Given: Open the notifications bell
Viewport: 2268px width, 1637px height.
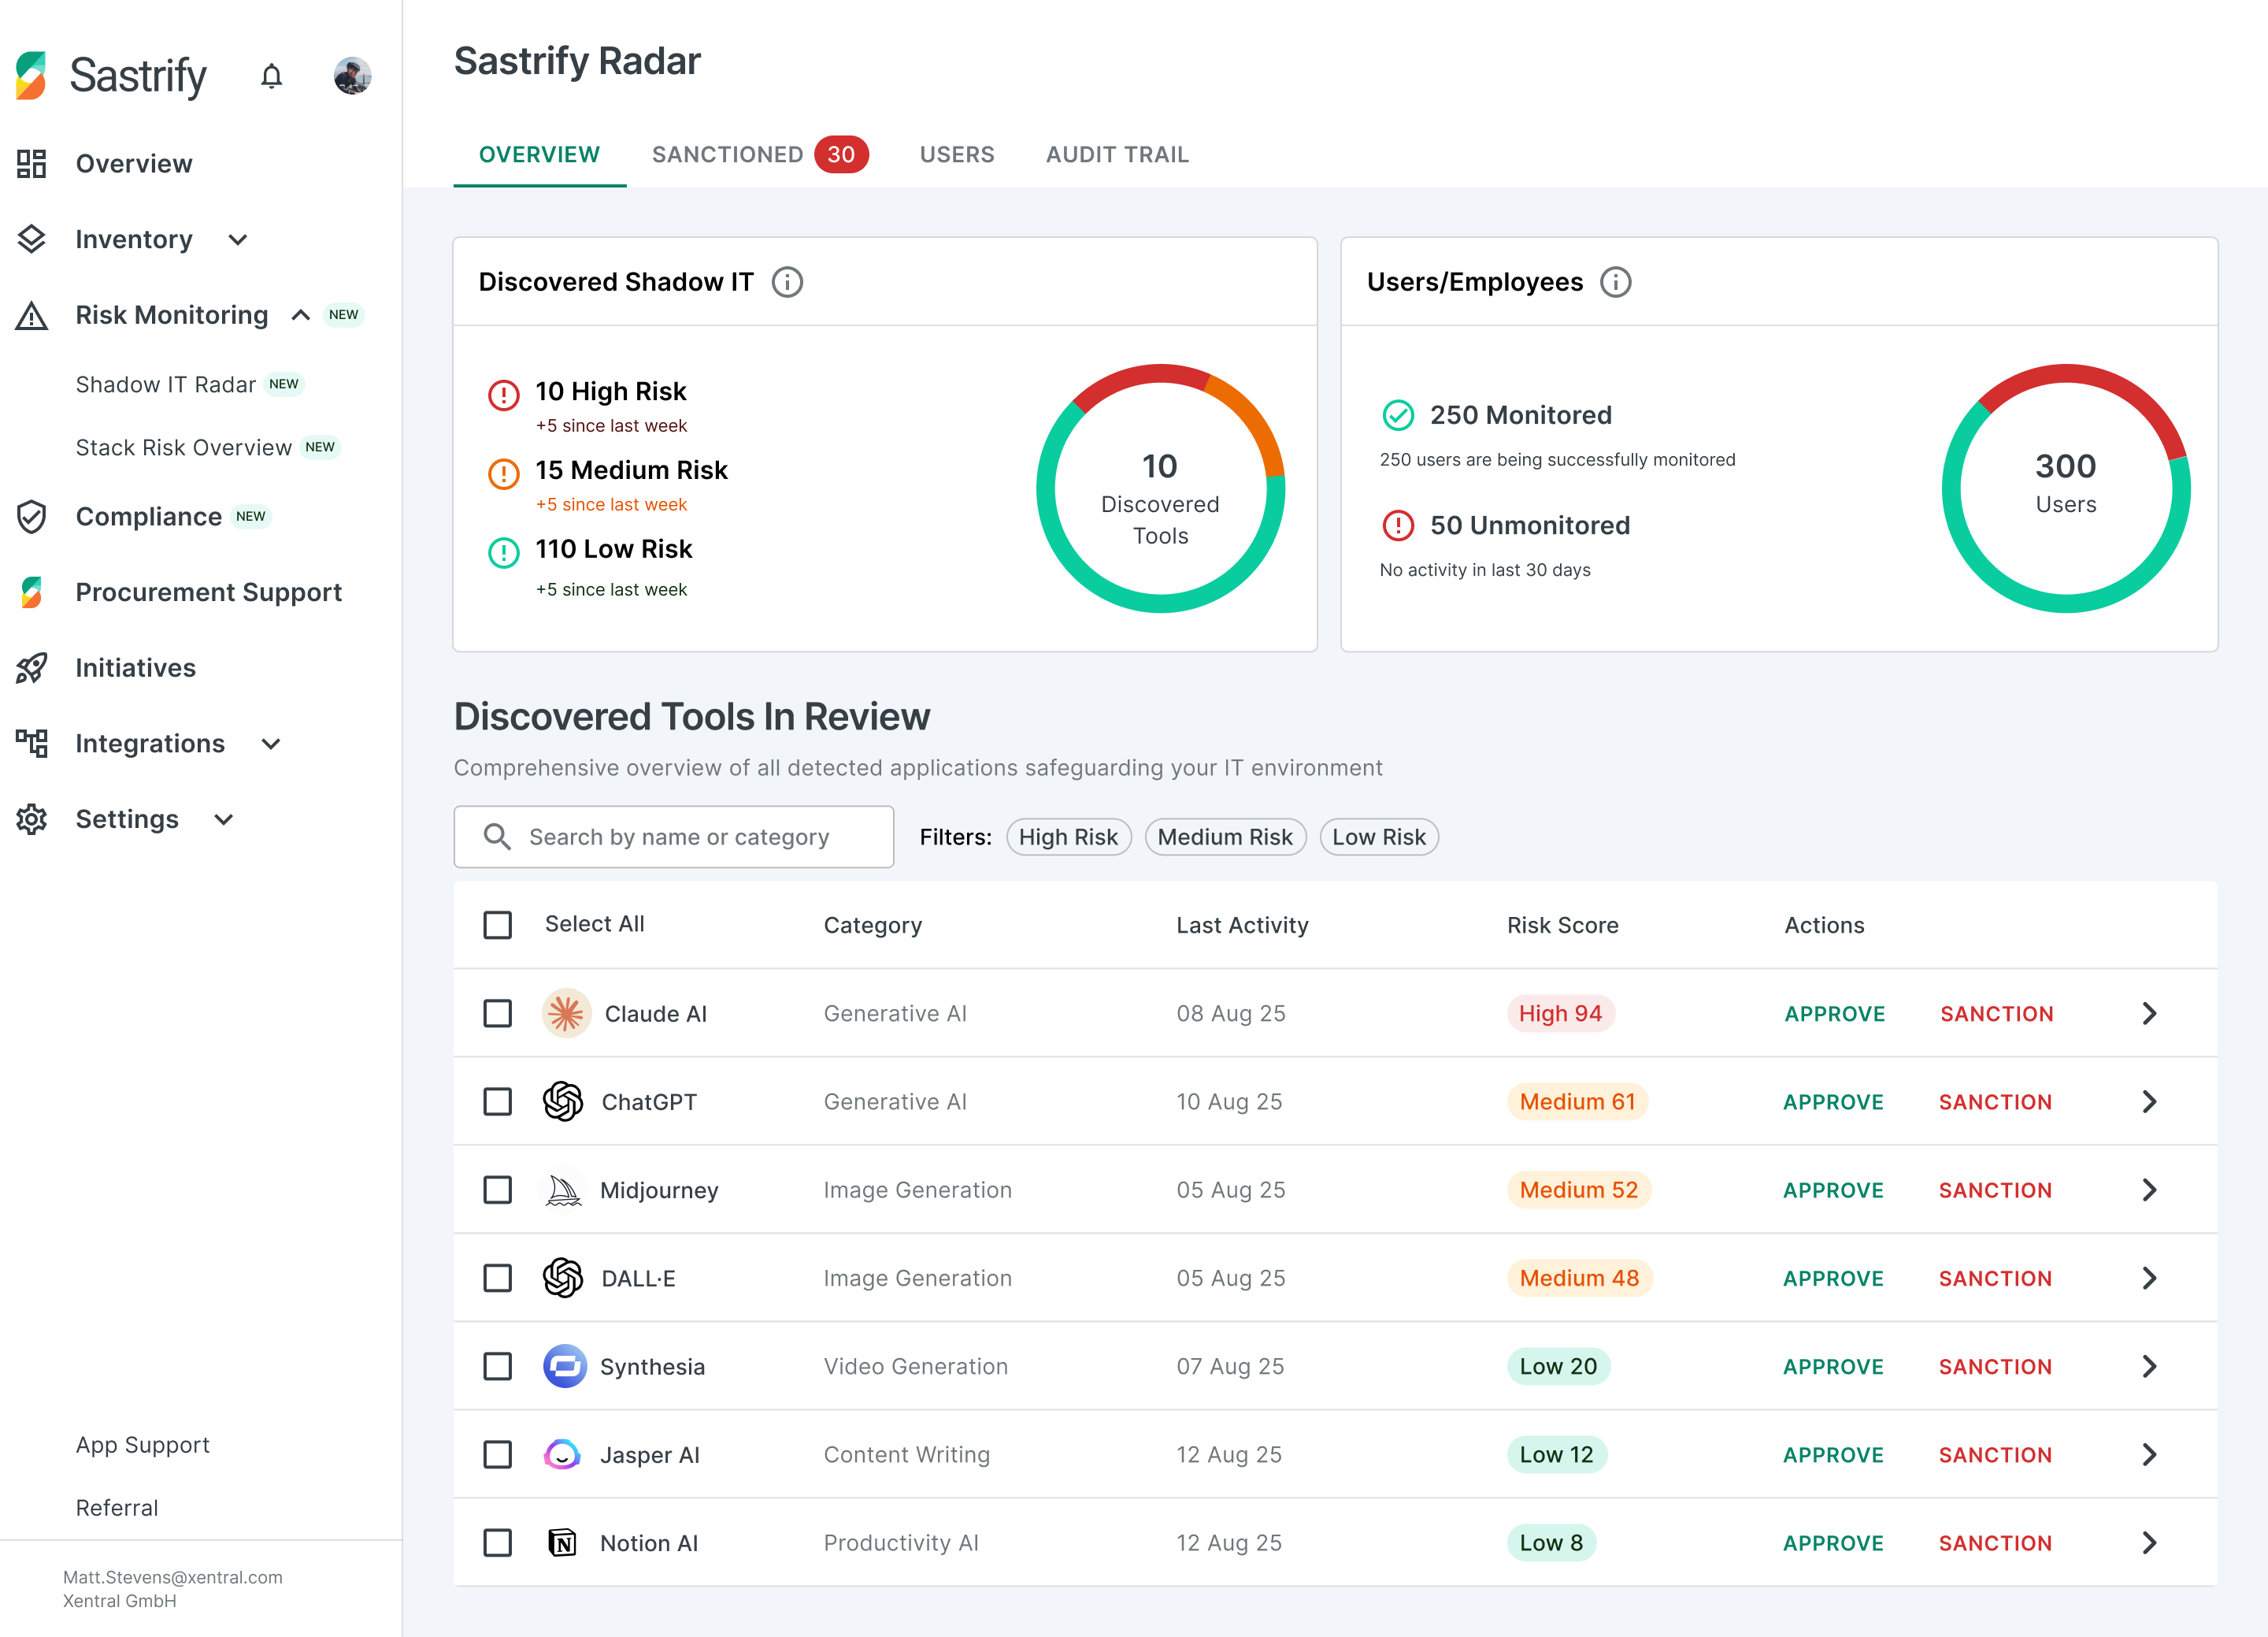Looking at the screenshot, I should (271, 76).
